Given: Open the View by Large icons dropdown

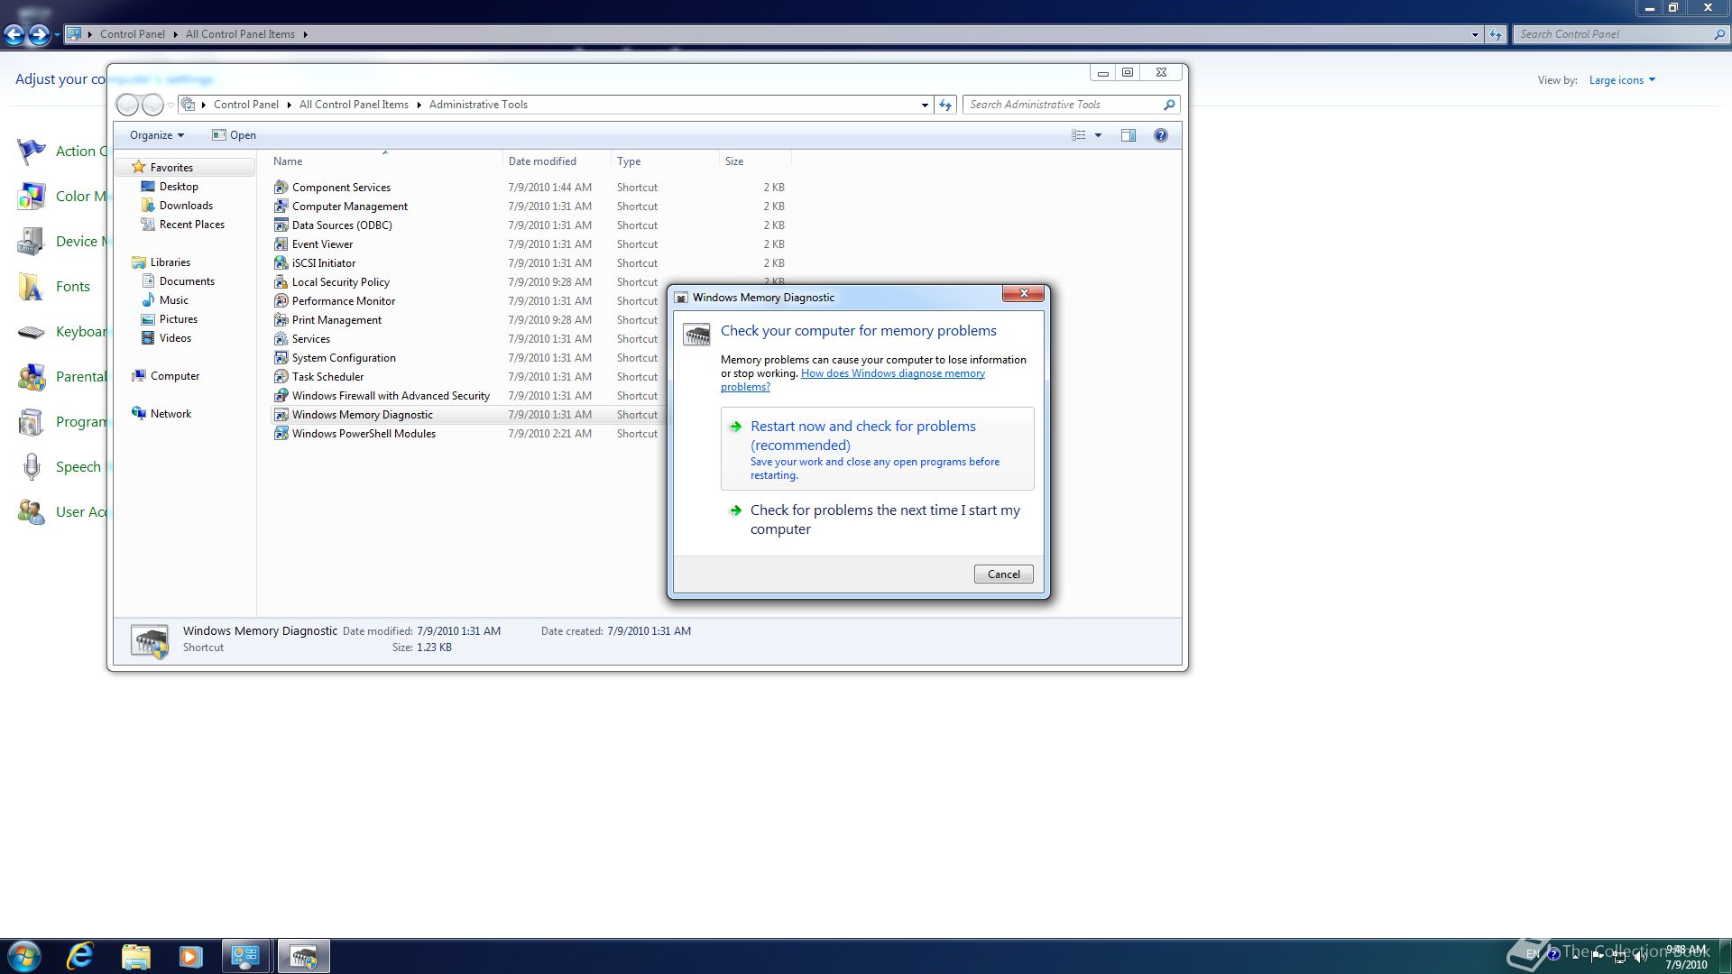Looking at the screenshot, I should tap(1622, 80).
